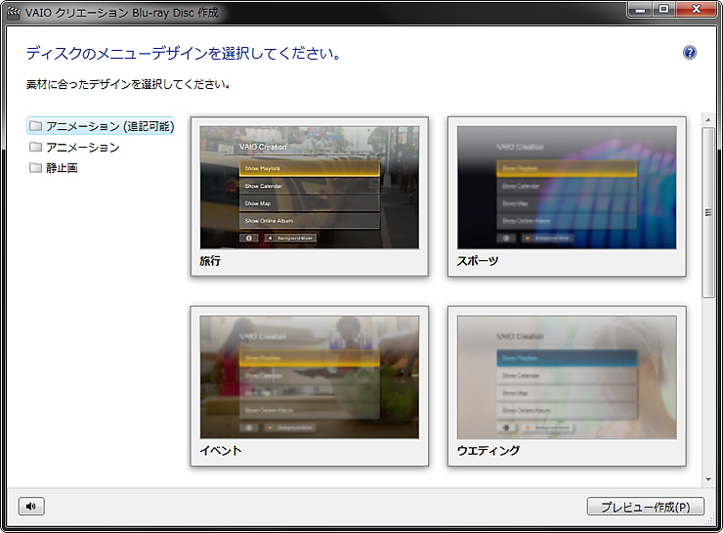
Task: Choose the 旅行 menu design thumbnail
Action: click(309, 187)
